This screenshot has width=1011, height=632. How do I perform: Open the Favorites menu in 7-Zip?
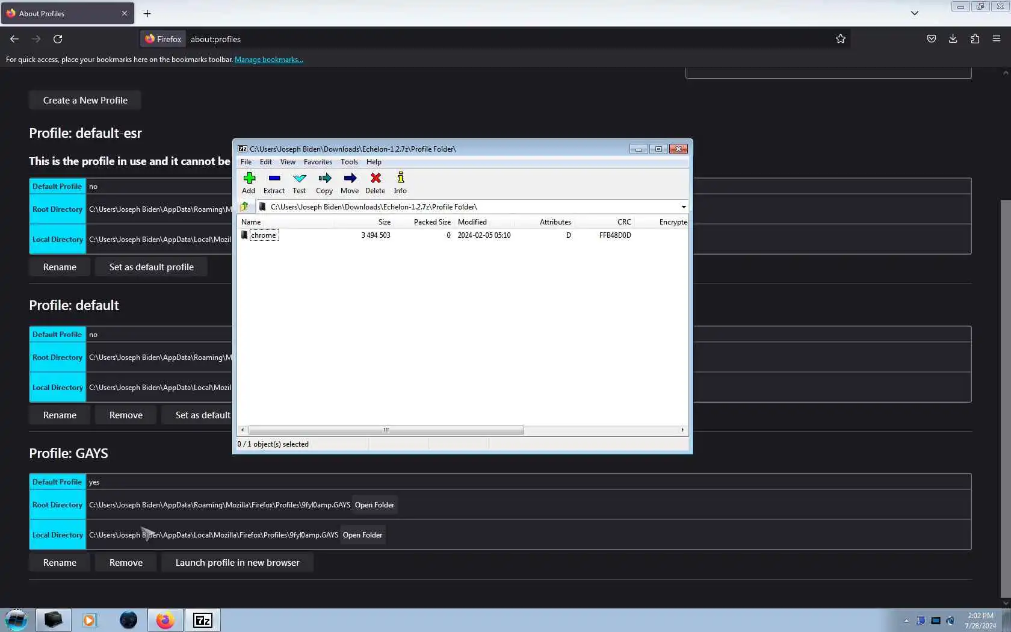(x=318, y=162)
